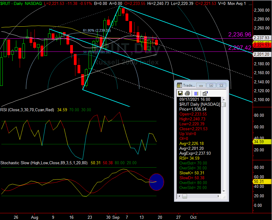
Task: Click the blue circle on Stochastic chart
Action: coord(157,182)
